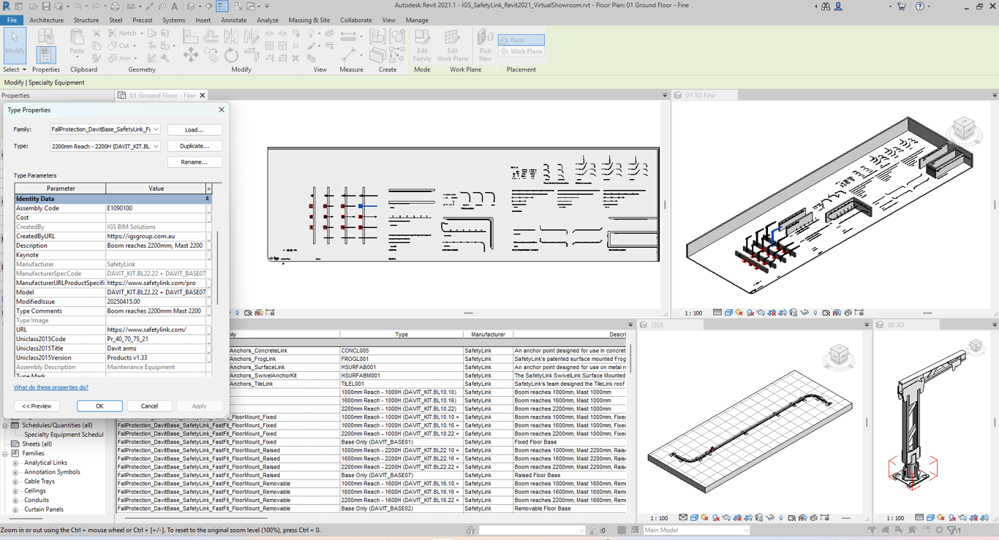Screen dimensions: 999x540
Task: Switch to the Annotate ribbon tab
Action: (234, 20)
